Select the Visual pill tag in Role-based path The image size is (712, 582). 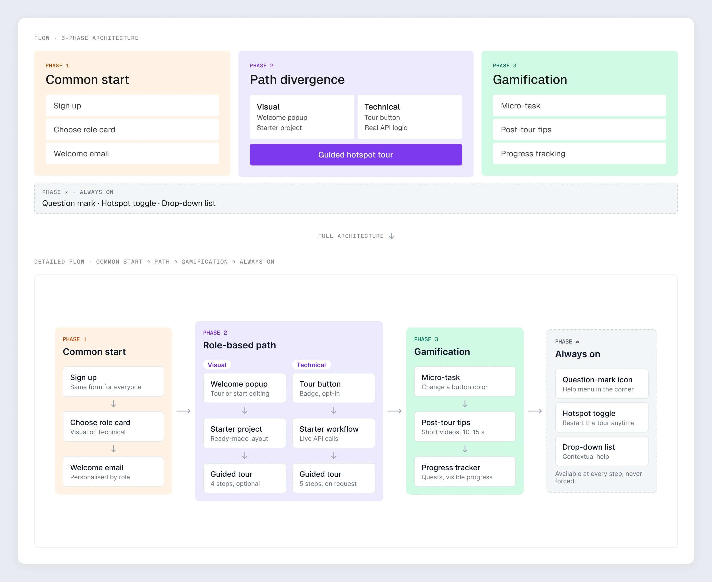pos(217,365)
